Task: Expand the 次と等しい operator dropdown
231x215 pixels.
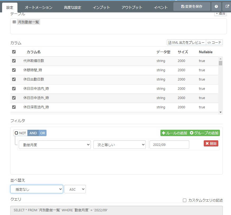Action: [x=119, y=145]
